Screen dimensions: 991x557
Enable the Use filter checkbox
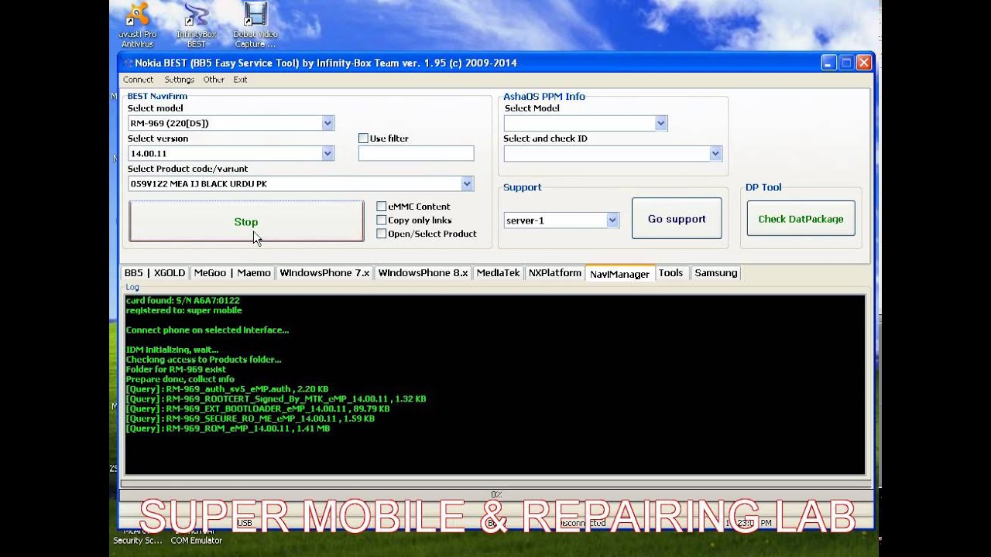coord(363,138)
